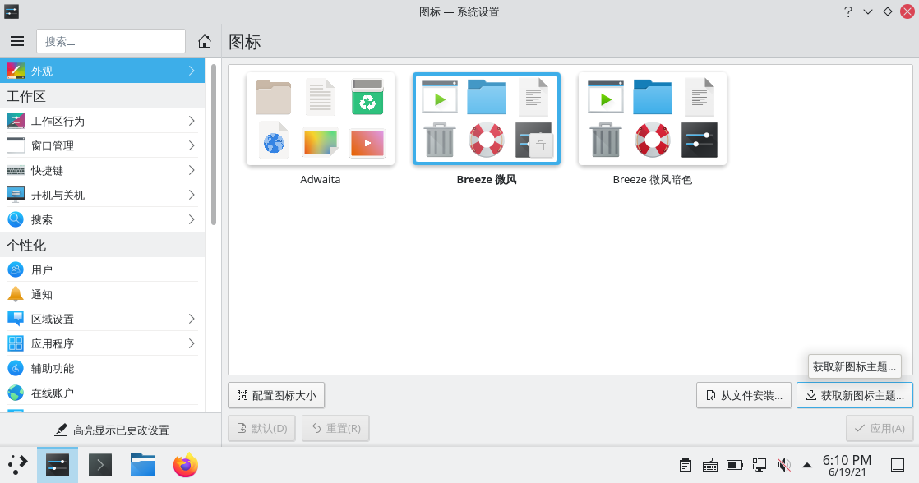Click the delete icon on Breeze theme
Screen dimensions: 919x483
click(x=540, y=145)
